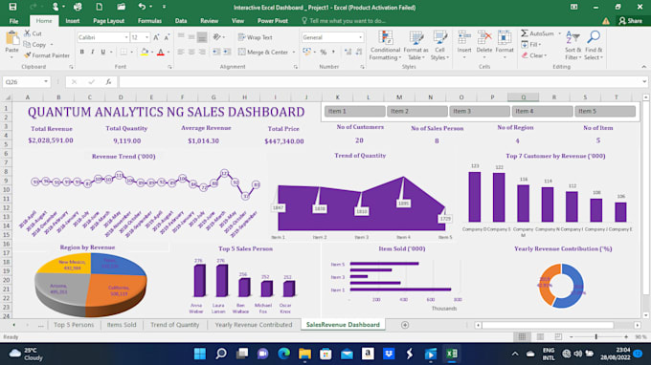651x365 pixels.
Task: Switch to the Formulas tab
Action: click(149, 21)
